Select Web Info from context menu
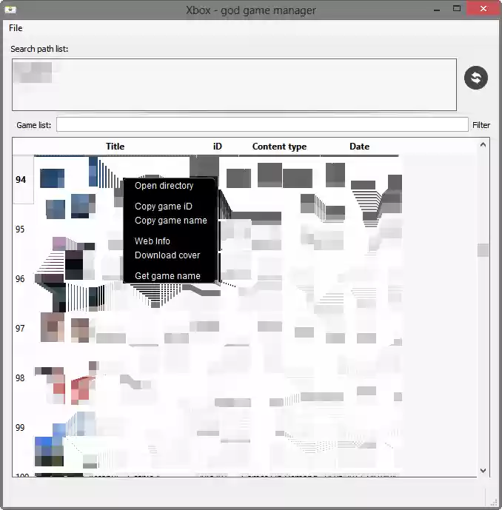Image resolution: width=502 pixels, height=510 pixels. coord(153,241)
